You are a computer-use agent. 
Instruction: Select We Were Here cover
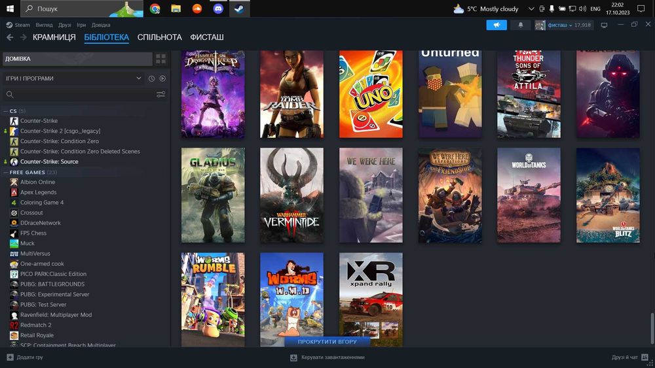click(371, 195)
